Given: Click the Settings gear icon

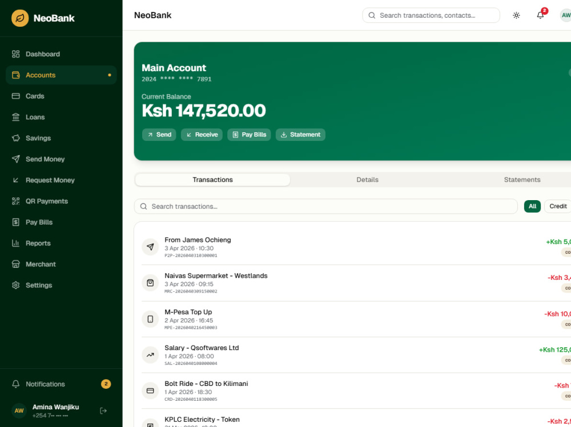Looking at the screenshot, I should (x=15, y=286).
